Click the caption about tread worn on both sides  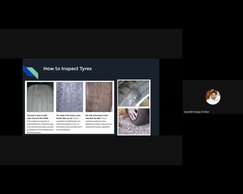point(40,123)
